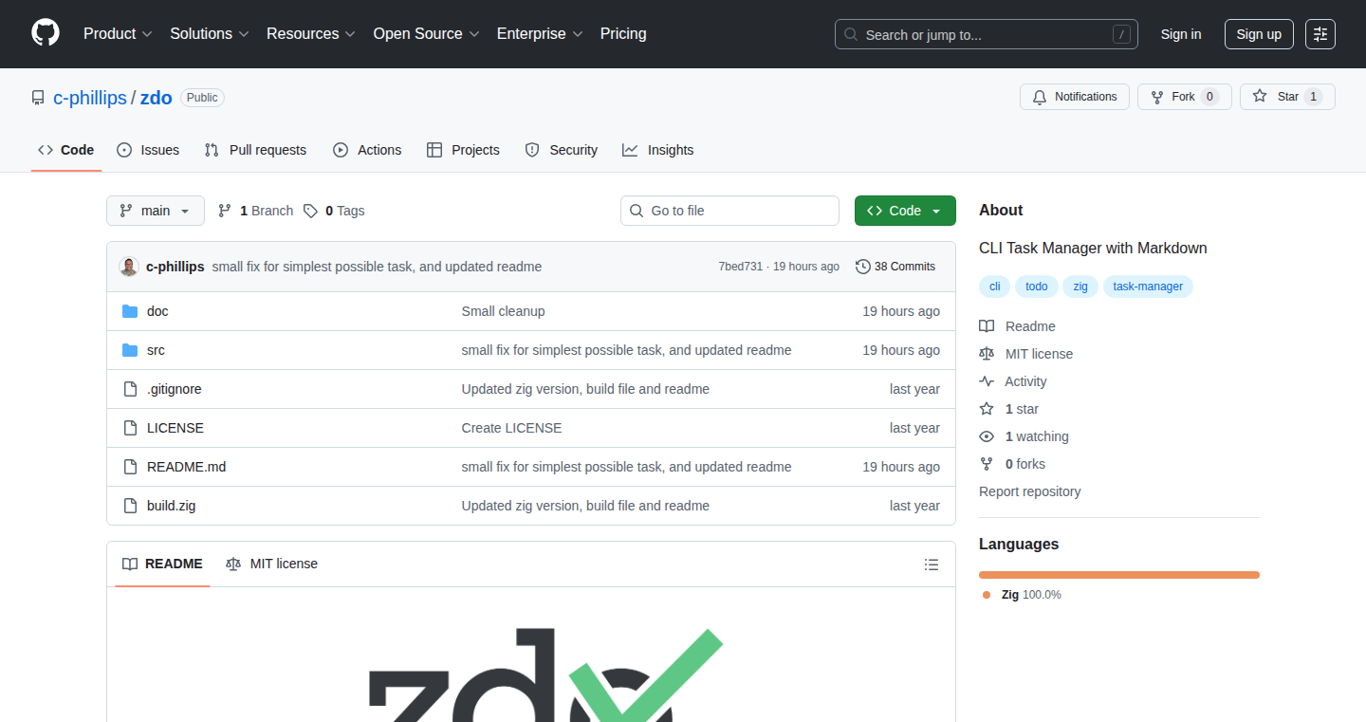Click the .gitignore file icon

(x=130, y=389)
